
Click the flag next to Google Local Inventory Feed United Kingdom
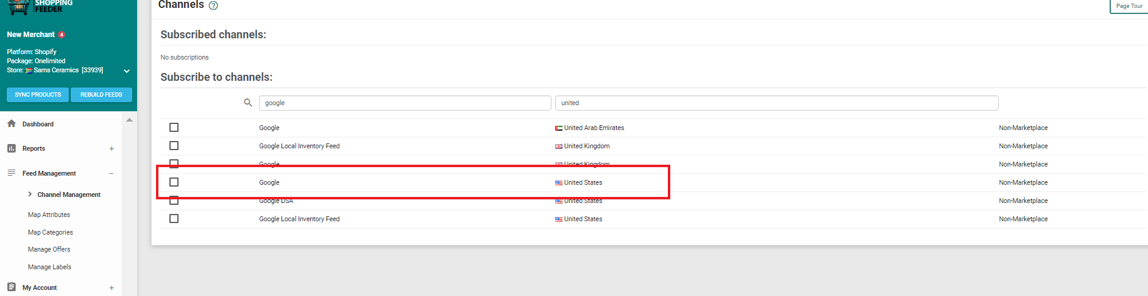click(x=559, y=146)
